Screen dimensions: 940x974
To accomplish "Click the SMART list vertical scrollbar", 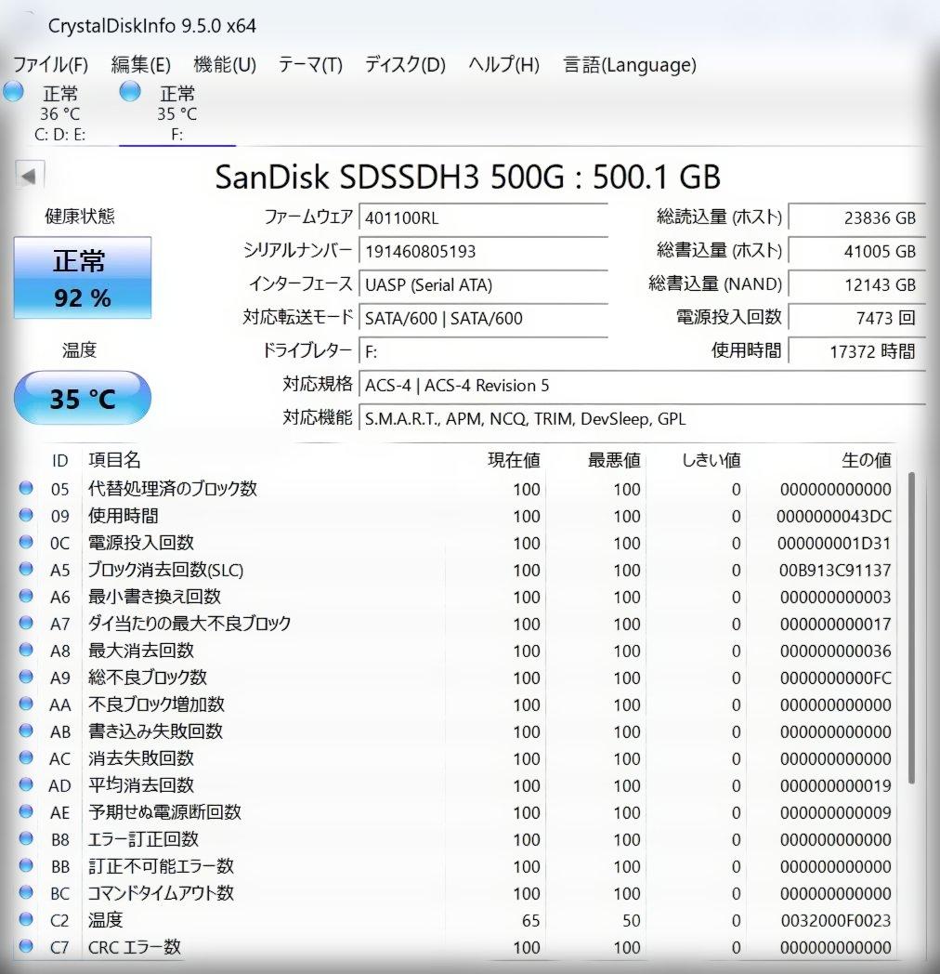I will point(911,627).
